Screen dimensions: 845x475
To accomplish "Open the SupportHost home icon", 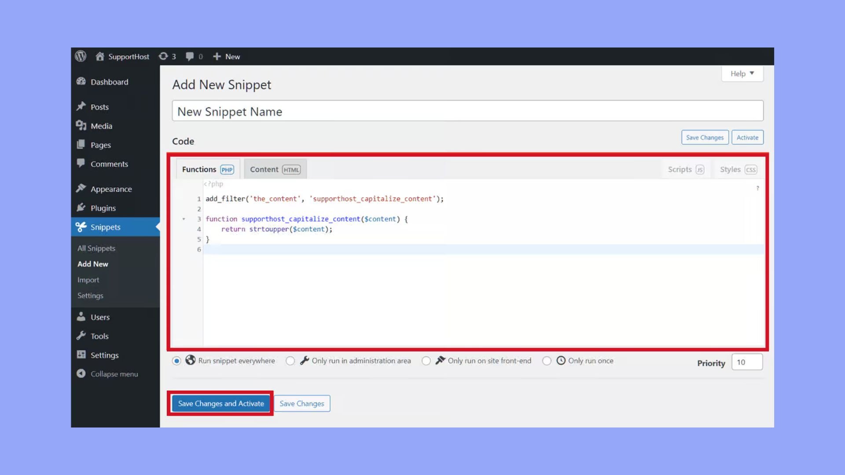I will (x=100, y=56).
